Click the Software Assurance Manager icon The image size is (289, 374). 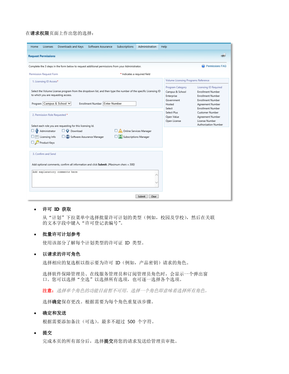tap(68, 137)
